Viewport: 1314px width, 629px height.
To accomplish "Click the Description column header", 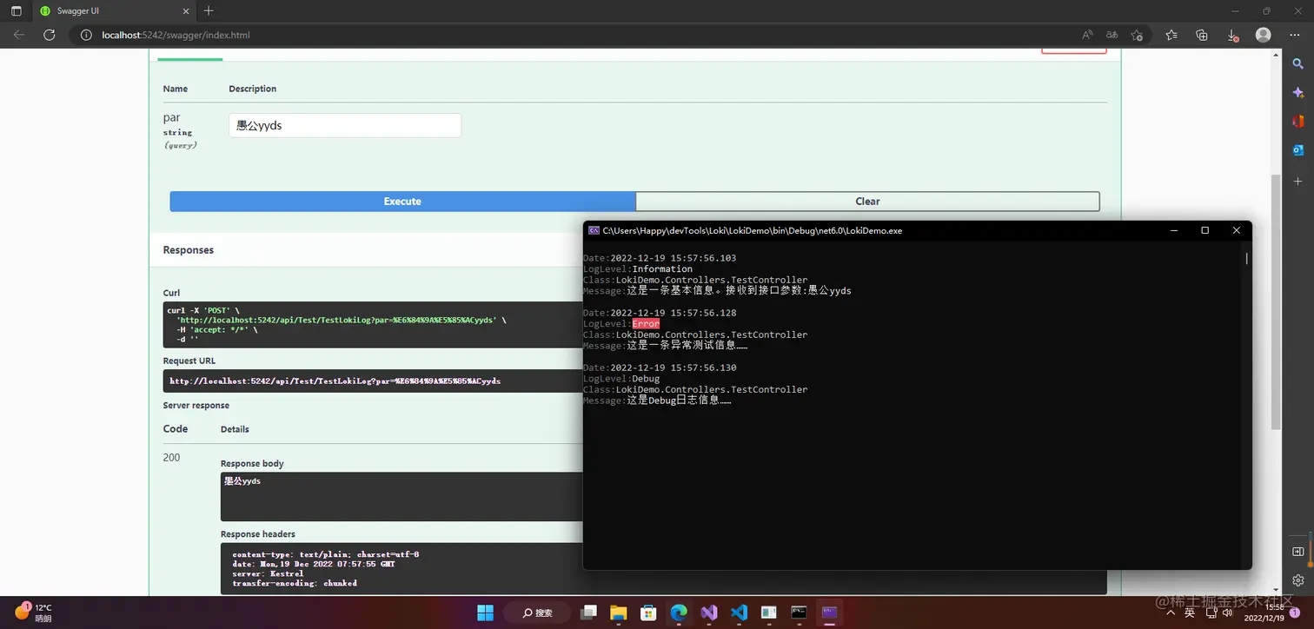I will [253, 89].
